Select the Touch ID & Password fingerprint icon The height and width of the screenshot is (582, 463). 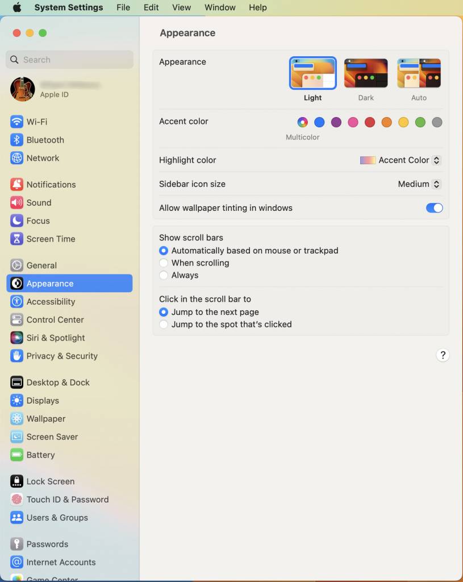click(x=16, y=499)
